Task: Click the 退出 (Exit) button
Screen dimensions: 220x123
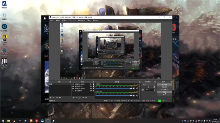Action: coord(164,95)
